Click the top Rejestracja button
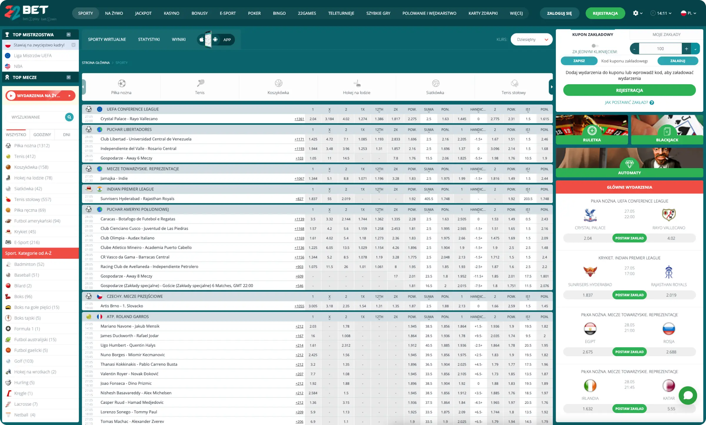 click(605, 13)
